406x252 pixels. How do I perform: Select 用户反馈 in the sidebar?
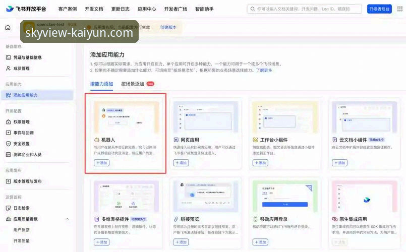coord(22,230)
